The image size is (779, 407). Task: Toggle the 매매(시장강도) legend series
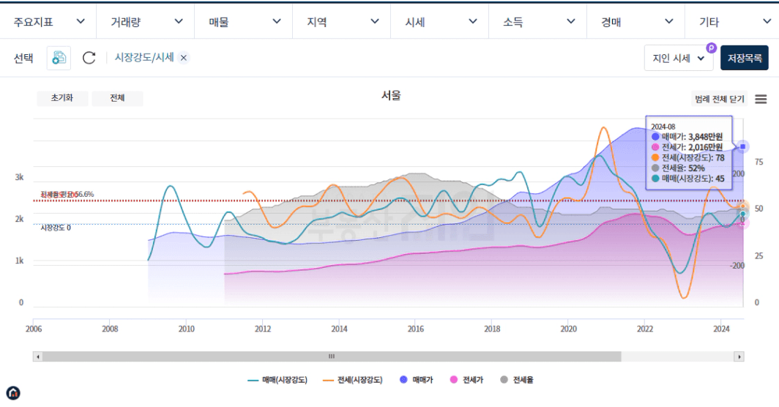coord(278,380)
